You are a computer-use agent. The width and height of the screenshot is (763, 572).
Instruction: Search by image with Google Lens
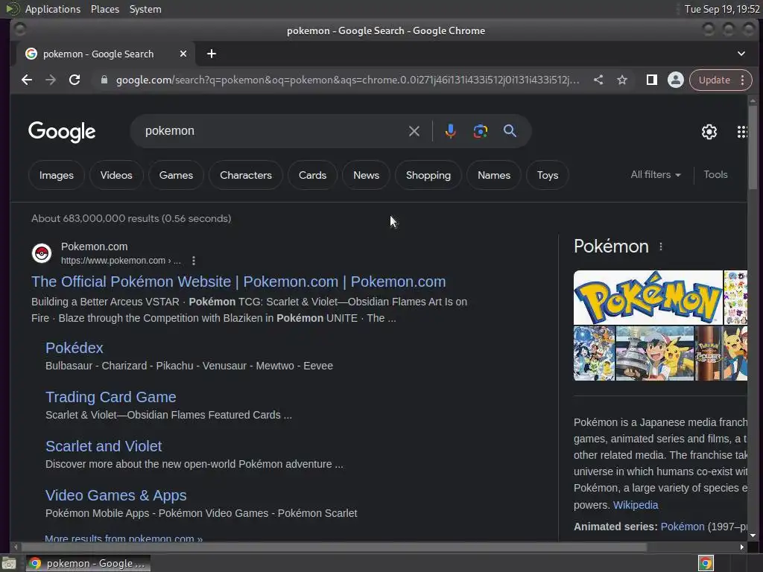coord(481,131)
